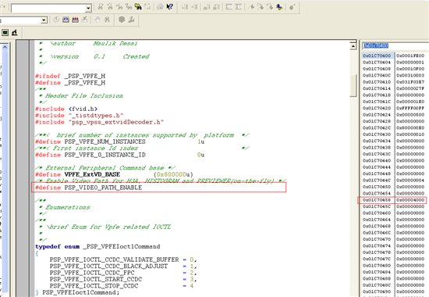Click the Remove All Breakpoints icon
The width and height of the screenshot is (429, 297).
click(x=107, y=20)
